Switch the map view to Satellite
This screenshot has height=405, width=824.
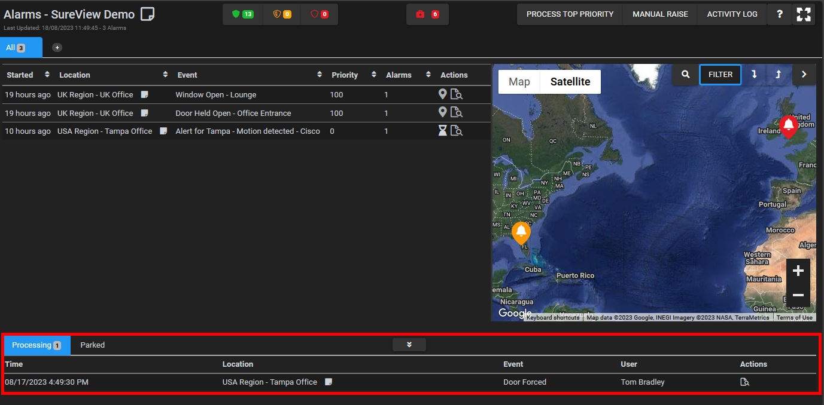pyautogui.click(x=570, y=82)
